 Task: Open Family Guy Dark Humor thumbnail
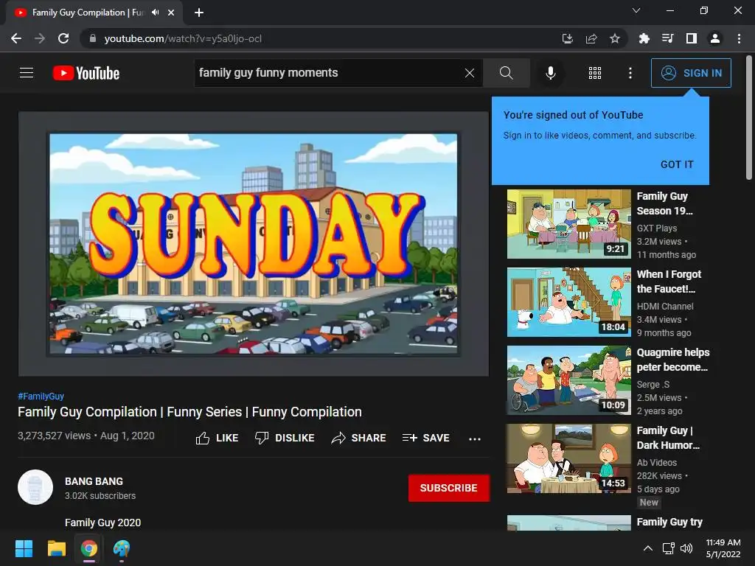click(568, 458)
